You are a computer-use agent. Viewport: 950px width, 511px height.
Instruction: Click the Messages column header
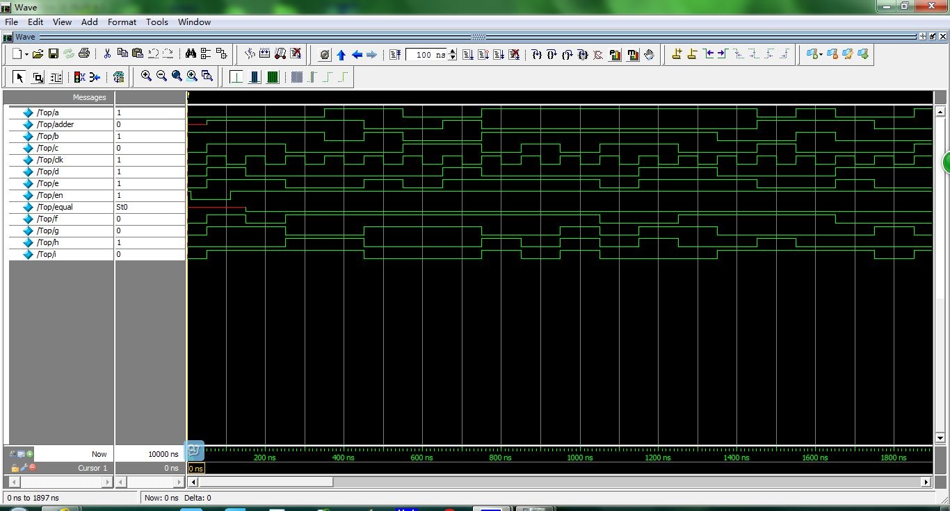click(x=90, y=97)
